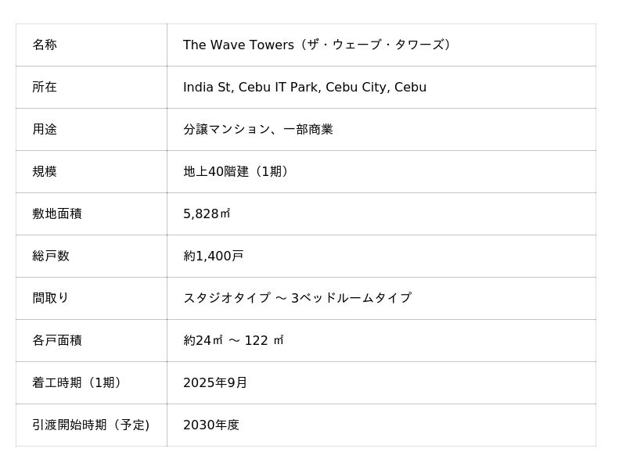This screenshot has width=626, height=470.
Task: Click the 名称 label cell
Action: (x=45, y=45)
